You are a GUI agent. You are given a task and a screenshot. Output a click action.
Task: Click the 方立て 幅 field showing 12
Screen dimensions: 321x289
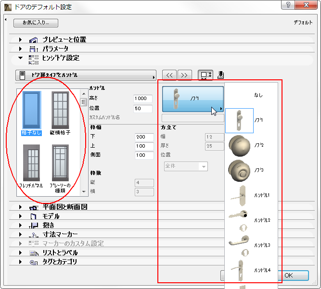pos(214,137)
